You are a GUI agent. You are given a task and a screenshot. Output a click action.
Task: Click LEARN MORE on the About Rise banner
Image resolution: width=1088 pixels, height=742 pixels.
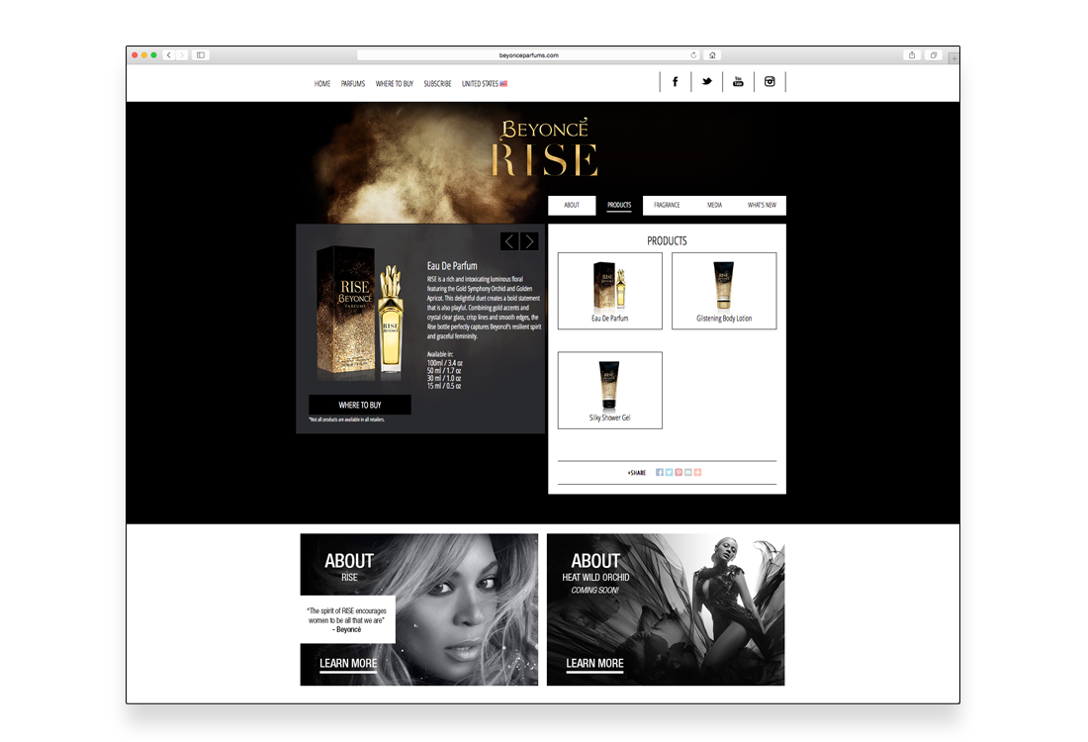[x=348, y=664]
